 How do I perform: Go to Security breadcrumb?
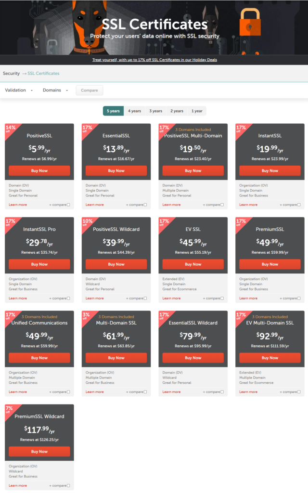[x=12, y=73]
